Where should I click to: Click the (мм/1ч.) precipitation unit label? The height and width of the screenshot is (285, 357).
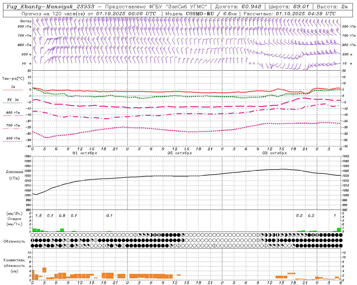pyautogui.click(x=15, y=224)
